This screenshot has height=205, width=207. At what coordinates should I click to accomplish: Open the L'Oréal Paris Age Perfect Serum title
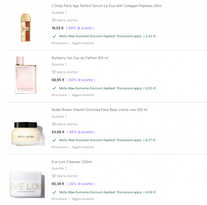[x=107, y=6]
